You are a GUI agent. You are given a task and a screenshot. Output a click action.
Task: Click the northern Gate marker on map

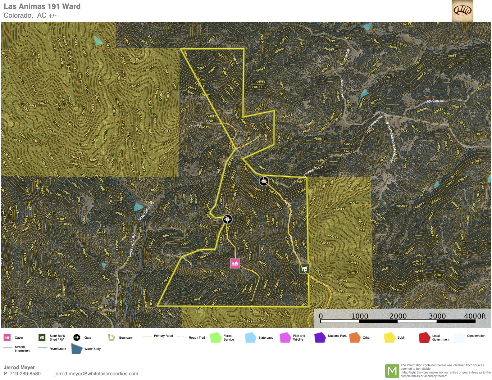point(264,181)
